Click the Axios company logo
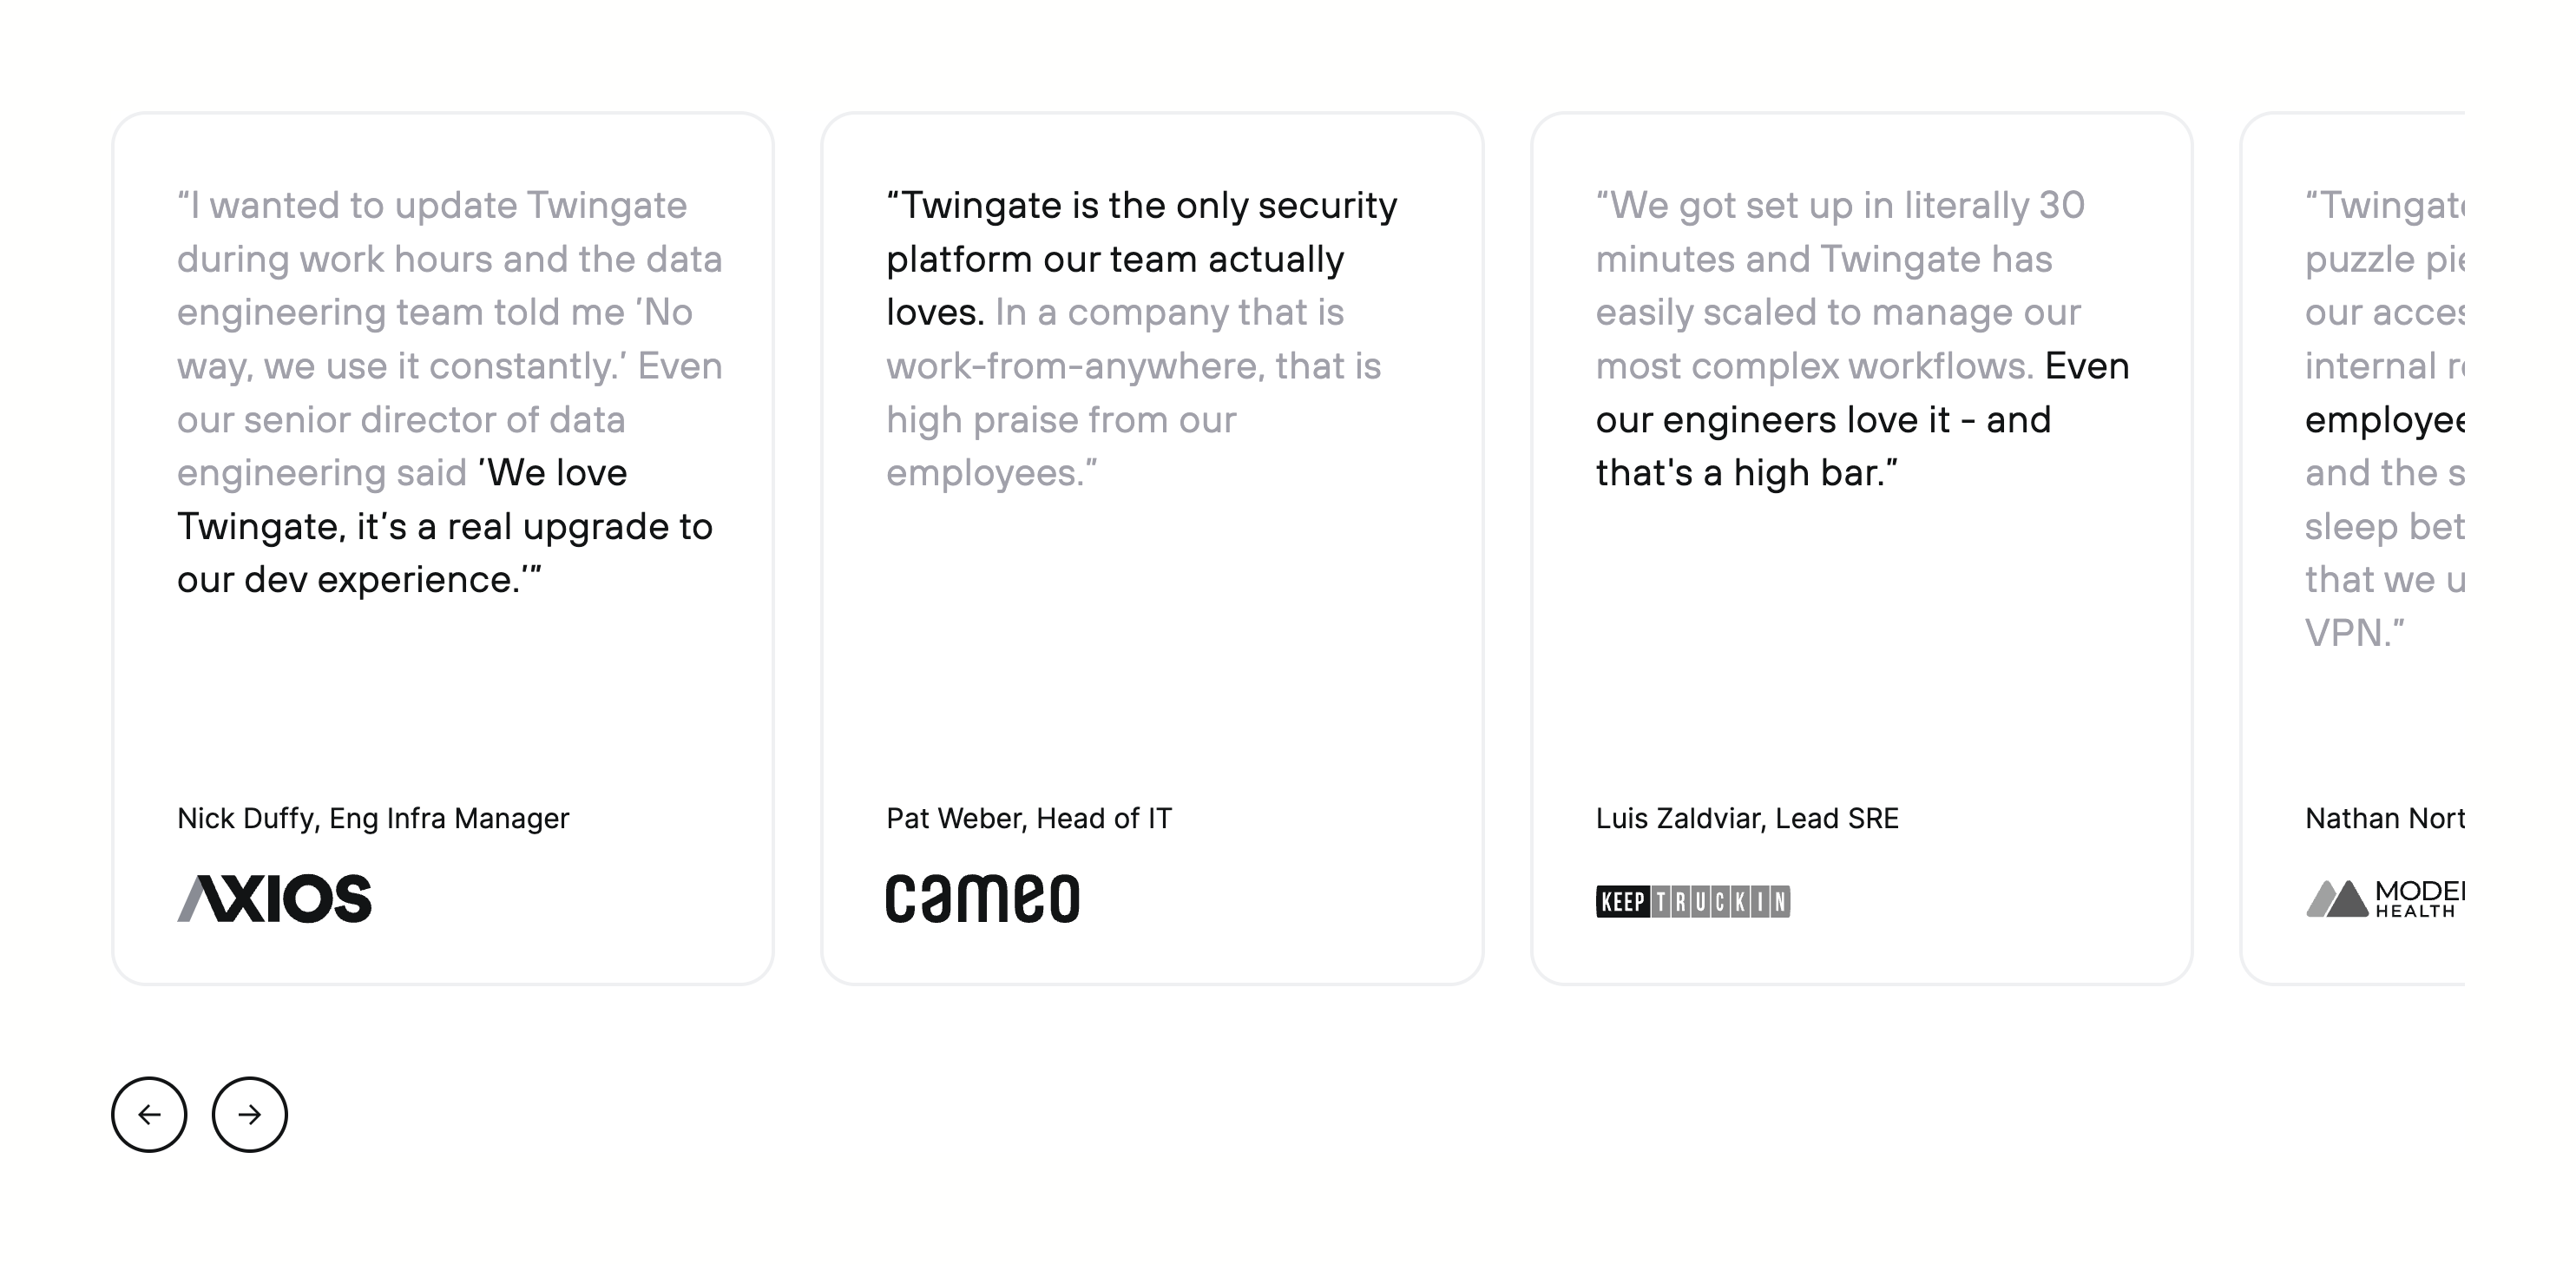The image size is (2576, 1264). (x=275, y=899)
